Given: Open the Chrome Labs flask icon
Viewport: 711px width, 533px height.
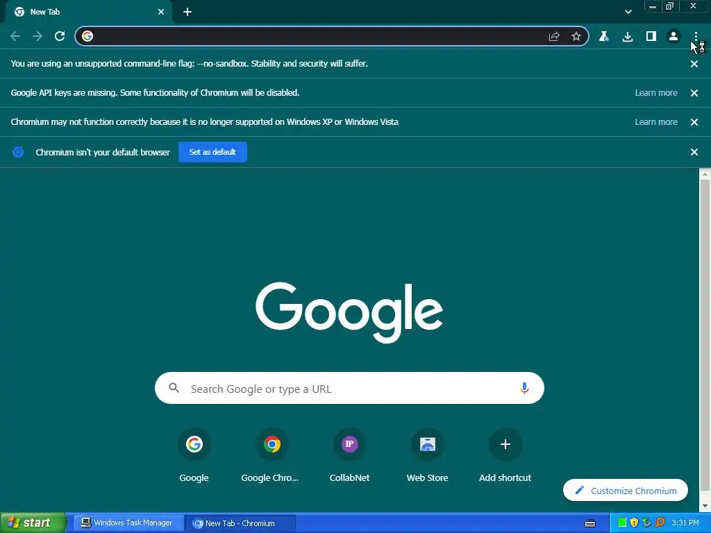Looking at the screenshot, I should [x=603, y=36].
